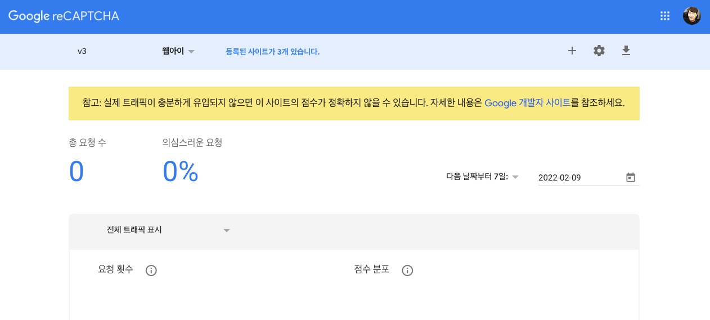Open the Google apps grid
The height and width of the screenshot is (320, 710).
[665, 16]
